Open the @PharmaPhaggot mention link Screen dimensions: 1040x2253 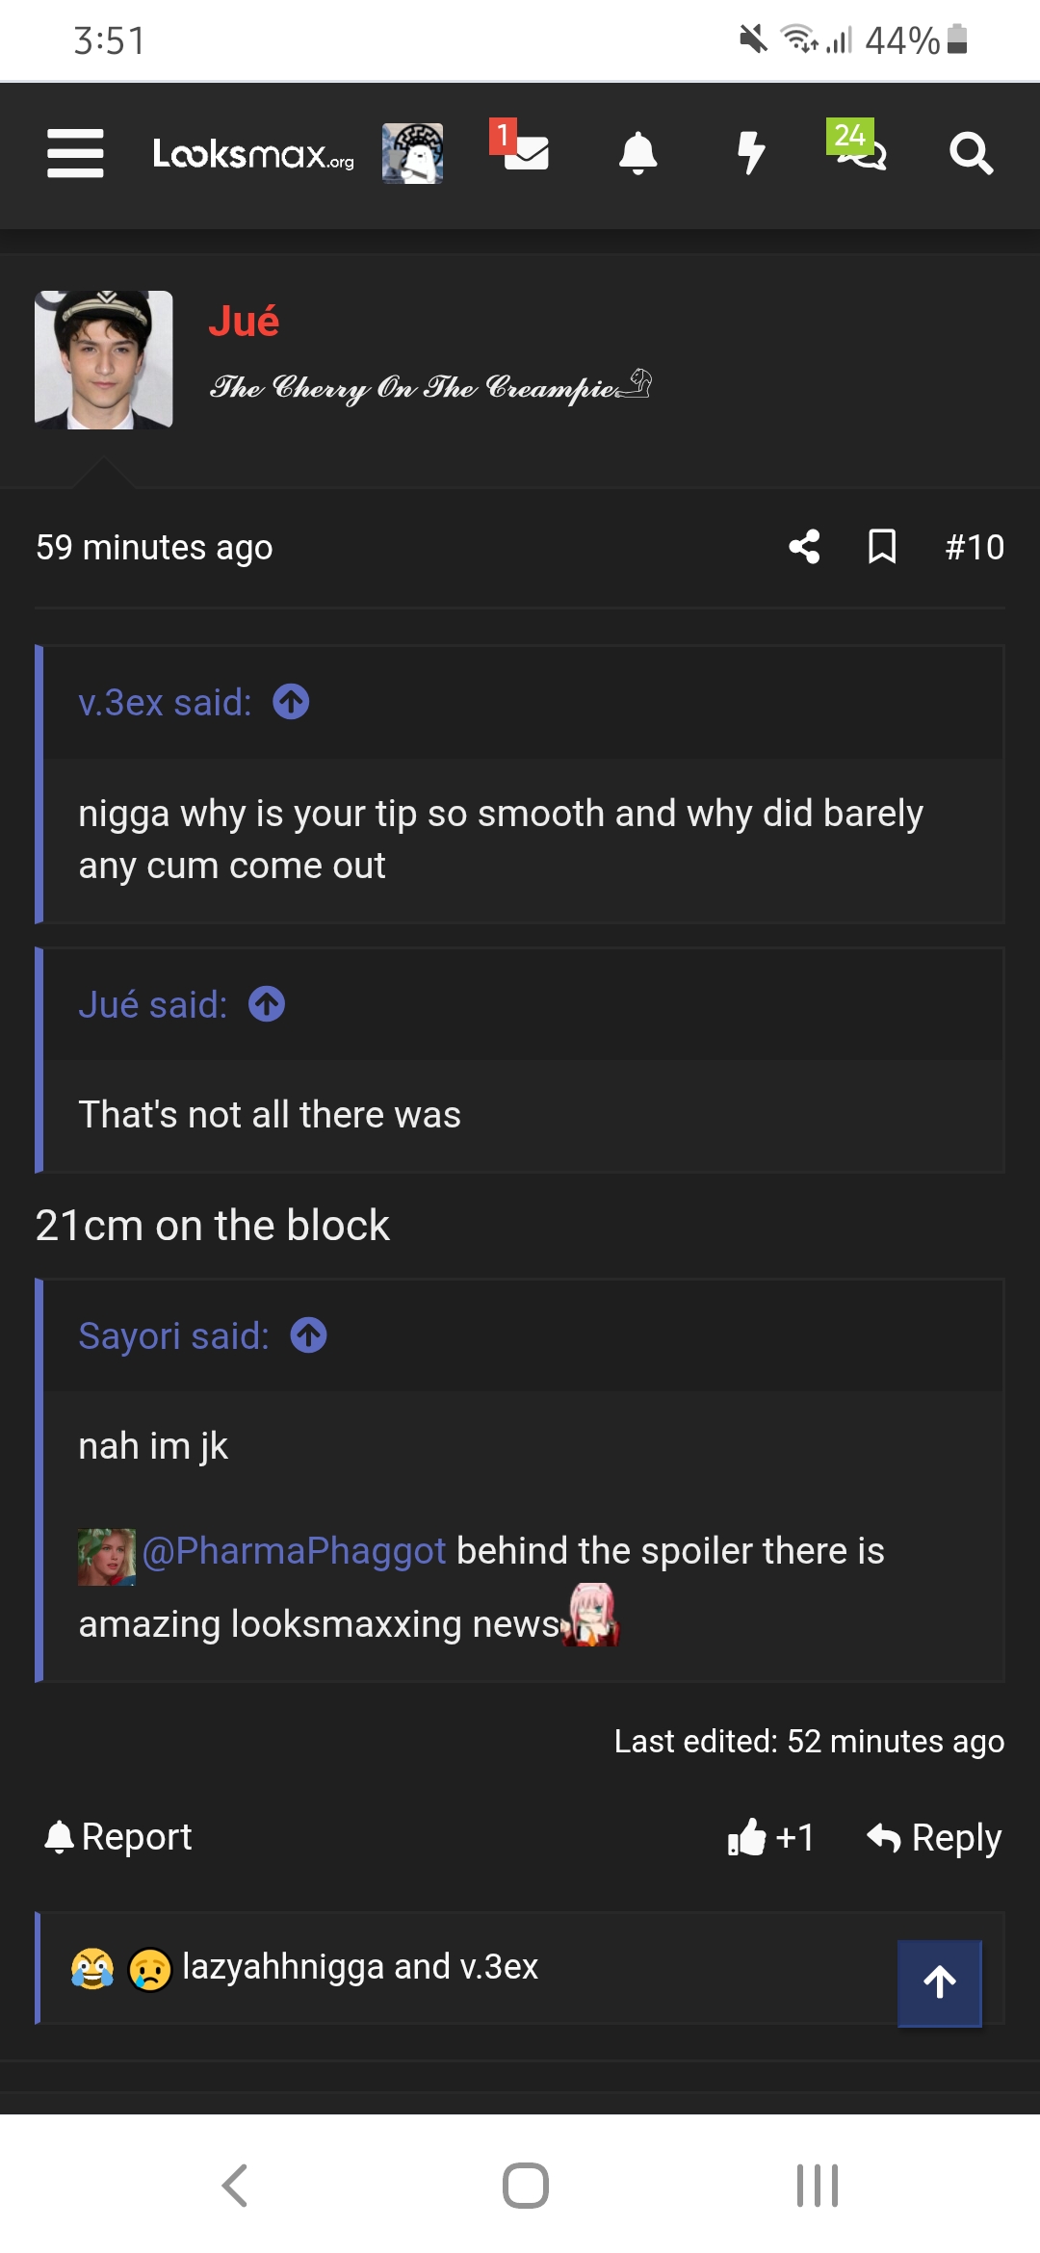[294, 1551]
